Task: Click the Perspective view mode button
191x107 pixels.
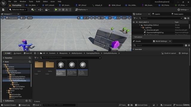Action: 12,18
